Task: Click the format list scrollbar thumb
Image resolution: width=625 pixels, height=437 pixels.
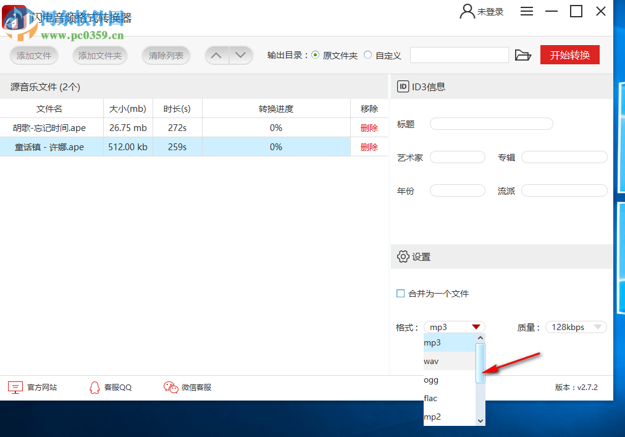Action: (480, 363)
